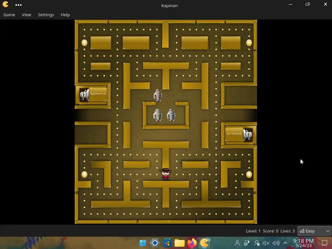332x249 pixels.
Task: Click the Kapman taskbar icon
Action: tap(205, 243)
